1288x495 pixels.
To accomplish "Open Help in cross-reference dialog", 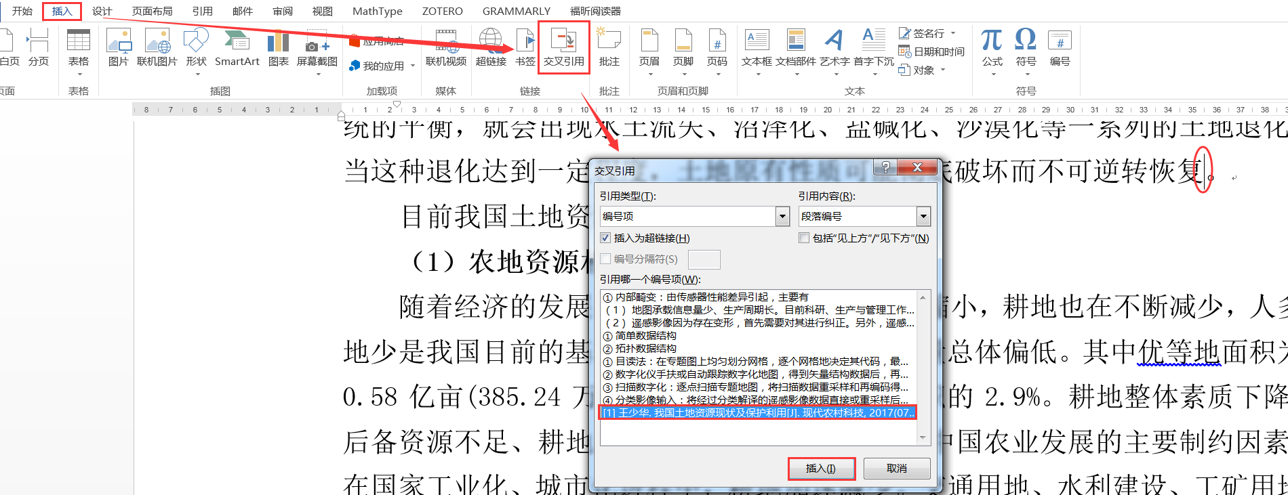I will (x=885, y=167).
